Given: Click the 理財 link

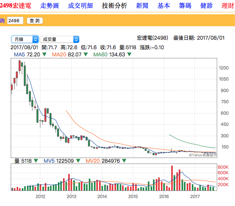Looking at the screenshot, I should click(x=228, y=6).
